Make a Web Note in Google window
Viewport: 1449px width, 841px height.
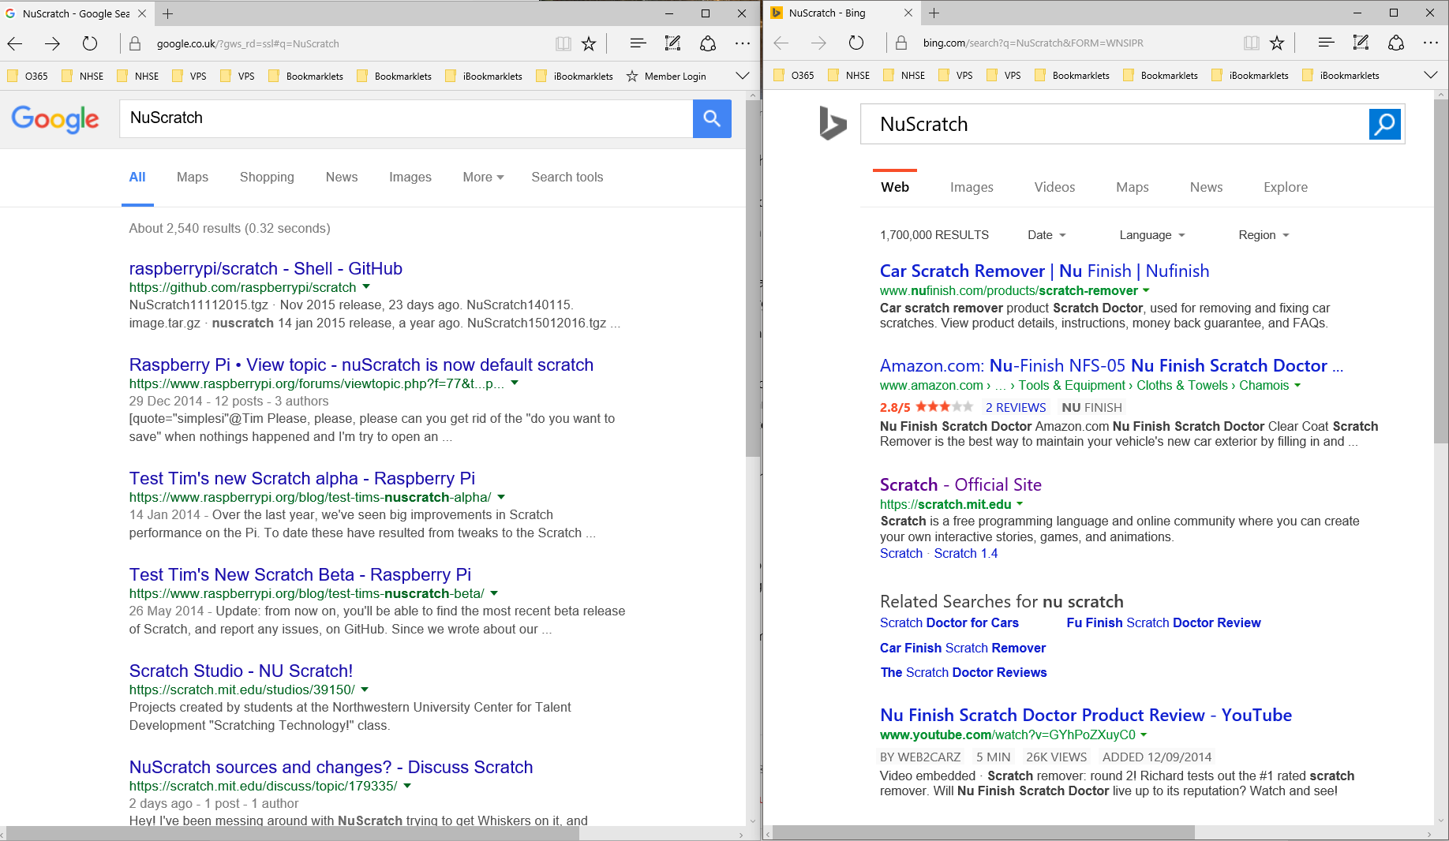[x=672, y=43]
